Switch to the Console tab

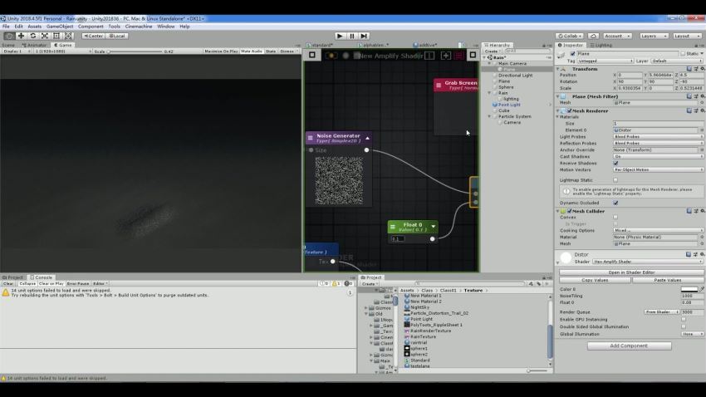pos(42,277)
